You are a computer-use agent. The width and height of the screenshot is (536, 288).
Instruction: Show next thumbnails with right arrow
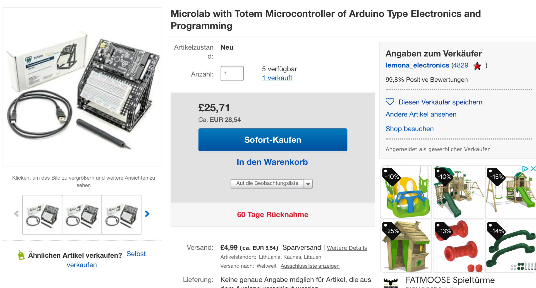coord(147,214)
